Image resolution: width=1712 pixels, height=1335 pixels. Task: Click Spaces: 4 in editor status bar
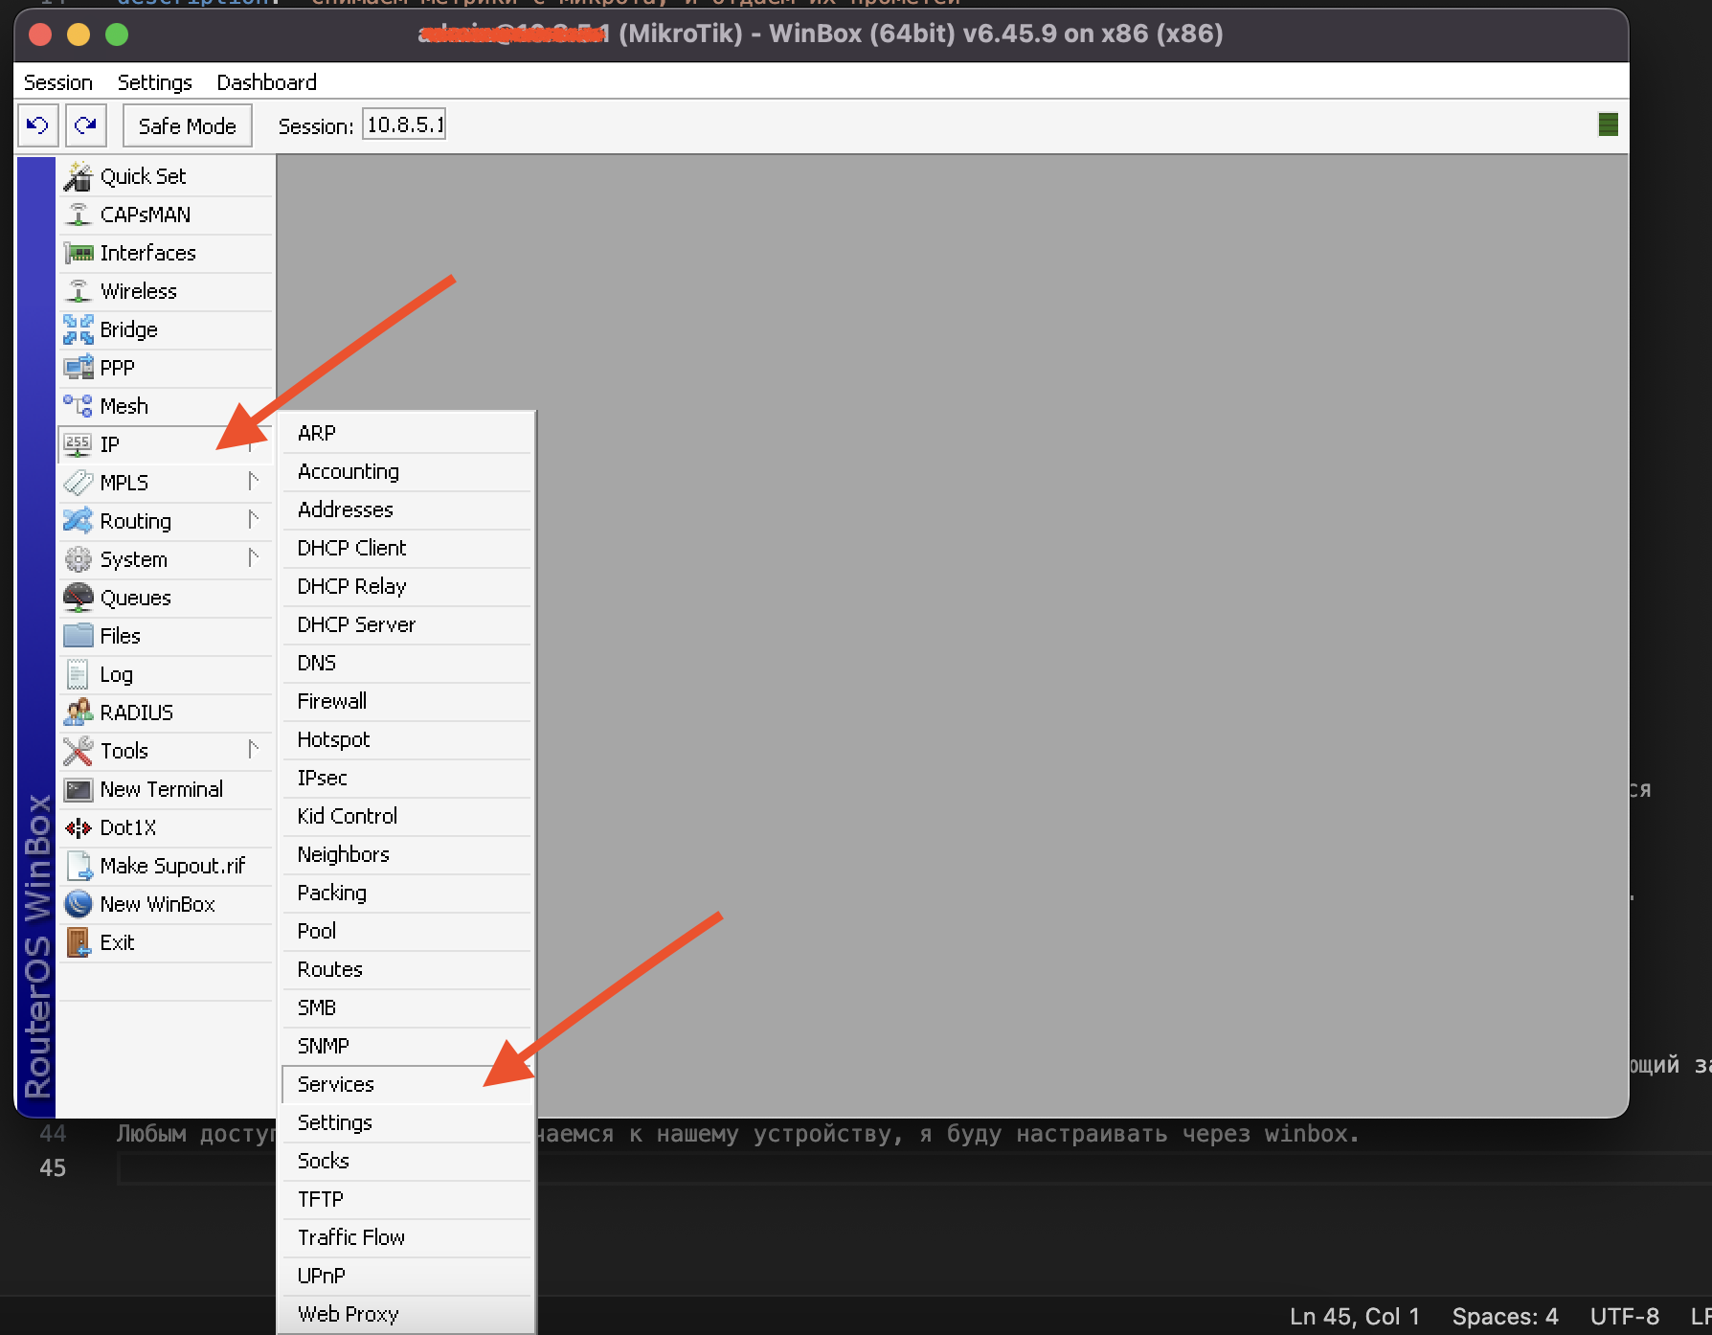[1505, 1317]
